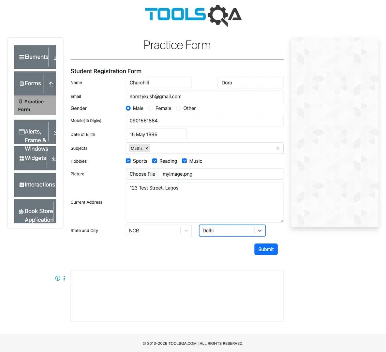Click the right sidebar ad banner

[x=335, y=132]
